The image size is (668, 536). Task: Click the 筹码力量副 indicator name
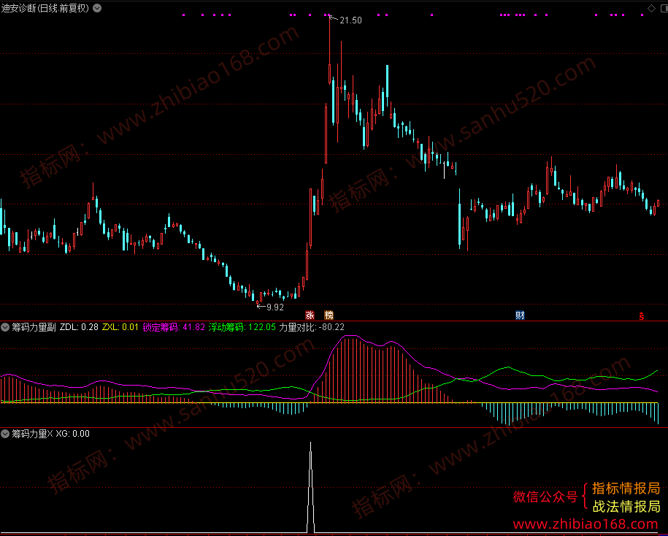[x=34, y=327]
